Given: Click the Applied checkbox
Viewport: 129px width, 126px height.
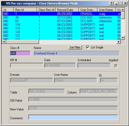Looking at the screenshot, I should (x=116, y=66).
